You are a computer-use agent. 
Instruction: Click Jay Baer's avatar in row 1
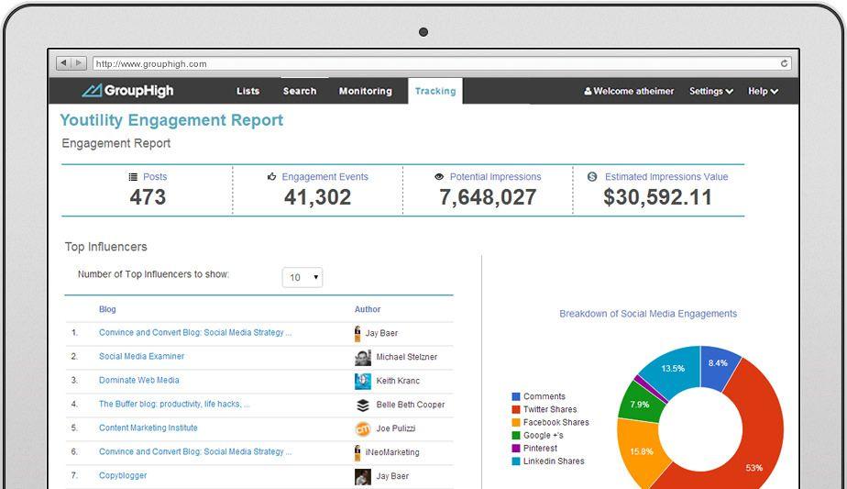[357, 333]
